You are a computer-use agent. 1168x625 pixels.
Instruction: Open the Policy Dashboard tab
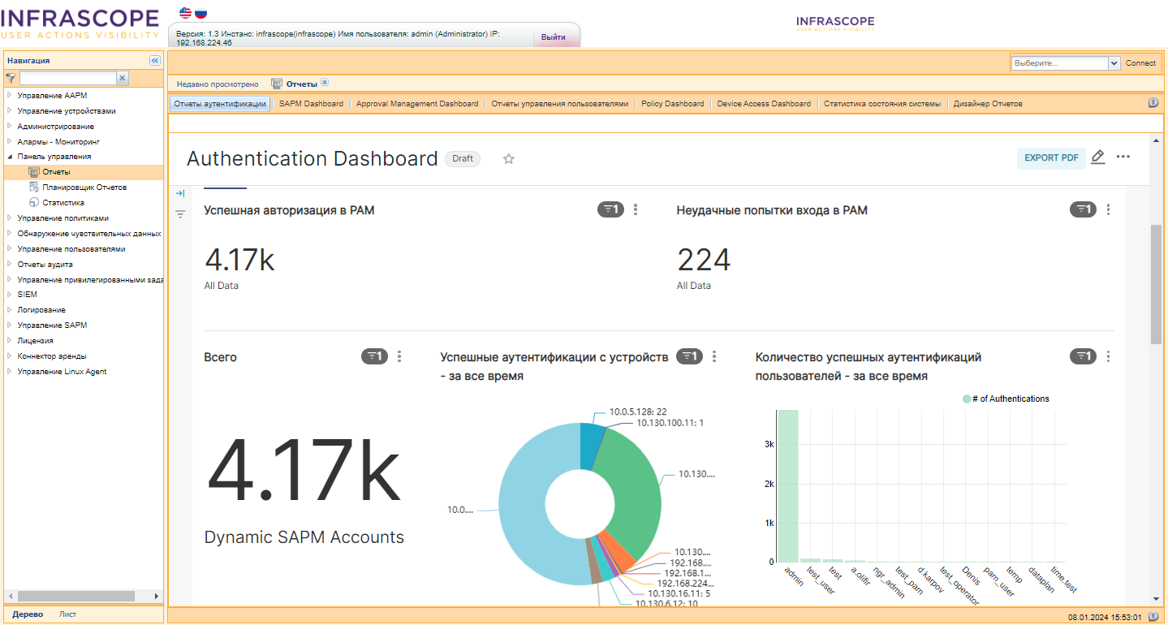click(x=672, y=104)
